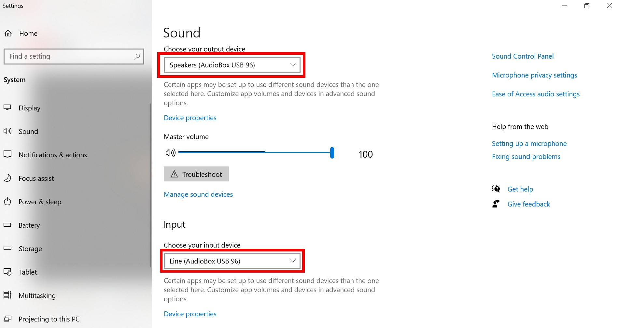
Task: Open Device properties under output device
Action: (190, 118)
